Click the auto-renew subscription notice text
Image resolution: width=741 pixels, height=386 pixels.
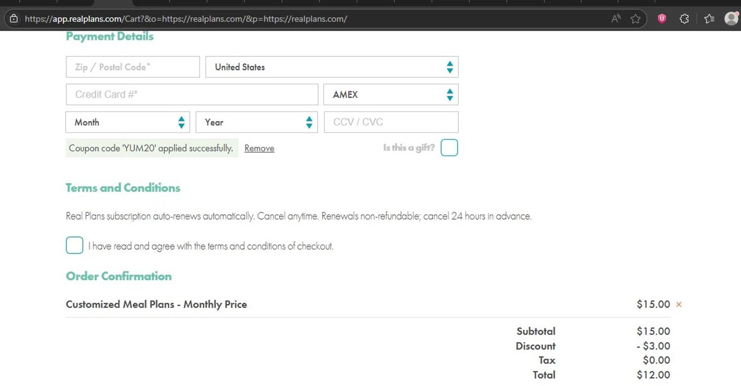pyautogui.click(x=299, y=216)
